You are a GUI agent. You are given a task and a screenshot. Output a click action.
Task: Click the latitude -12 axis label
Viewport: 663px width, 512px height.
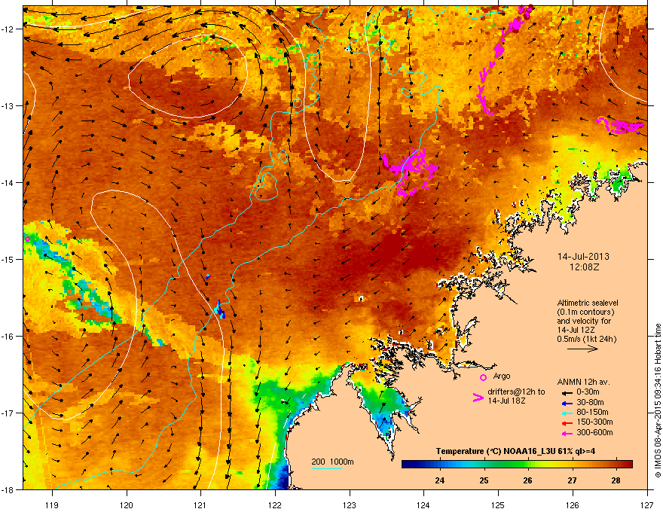point(8,29)
